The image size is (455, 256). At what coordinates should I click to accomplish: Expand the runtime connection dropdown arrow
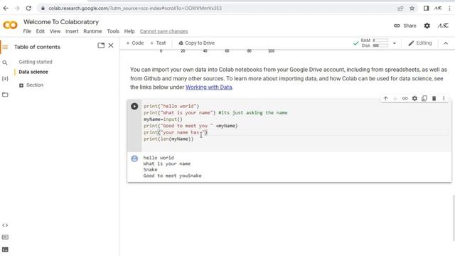[x=395, y=43]
